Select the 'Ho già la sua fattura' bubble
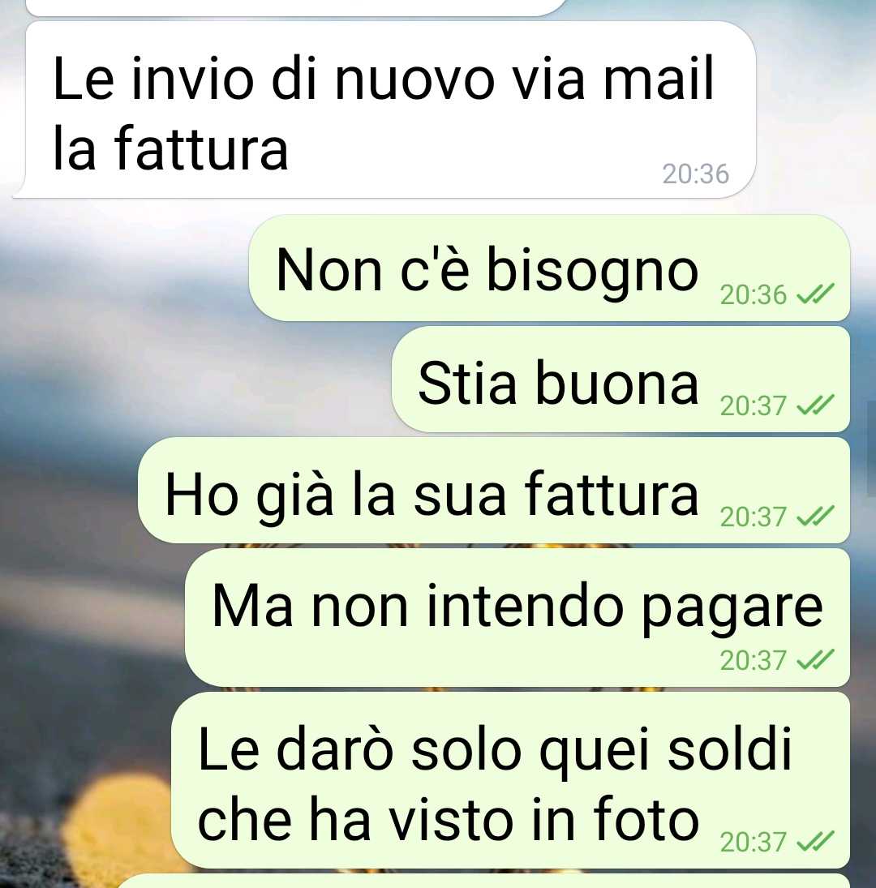 coord(494,490)
